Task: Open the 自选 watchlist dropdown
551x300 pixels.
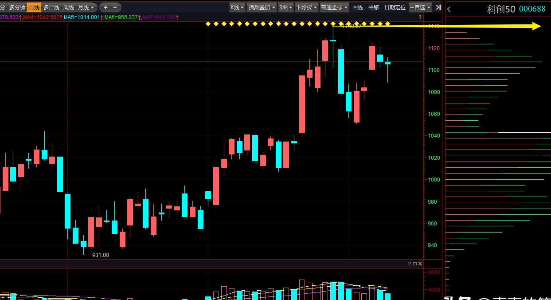Action: click(420, 7)
